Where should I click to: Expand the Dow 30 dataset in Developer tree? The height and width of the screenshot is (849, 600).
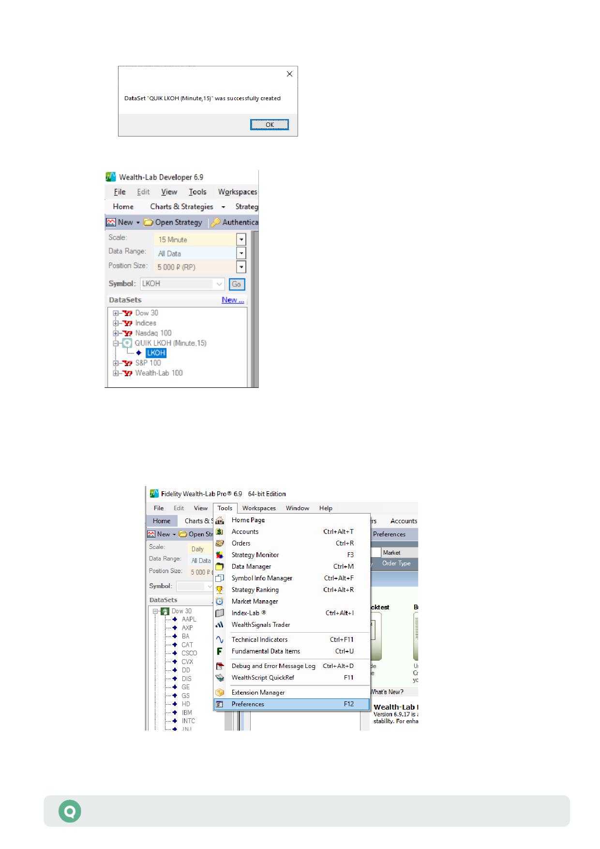tap(116, 313)
